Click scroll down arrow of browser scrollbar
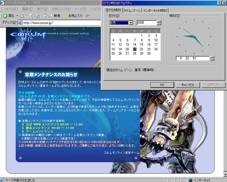 click(x=225, y=174)
